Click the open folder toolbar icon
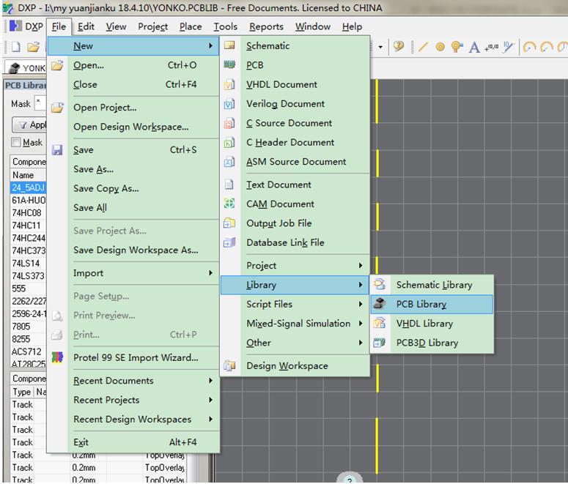568x484 pixels. (x=33, y=47)
